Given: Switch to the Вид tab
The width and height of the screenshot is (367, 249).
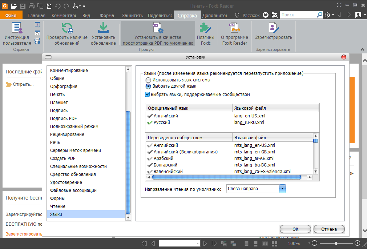Looking at the screenshot, I should click(86, 16).
